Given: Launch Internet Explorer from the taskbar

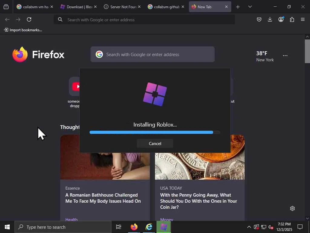Looking at the screenshot, I should coord(149,227).
